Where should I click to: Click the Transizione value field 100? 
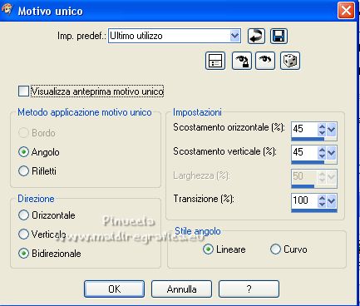(304, 200)
